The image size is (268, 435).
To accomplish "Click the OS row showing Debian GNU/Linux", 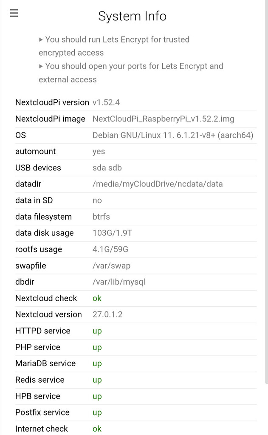I will point(172,135).
